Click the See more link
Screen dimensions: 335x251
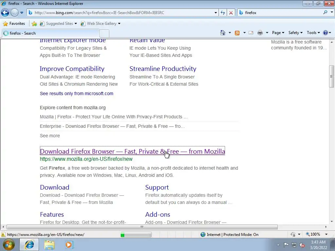(50, 136)
